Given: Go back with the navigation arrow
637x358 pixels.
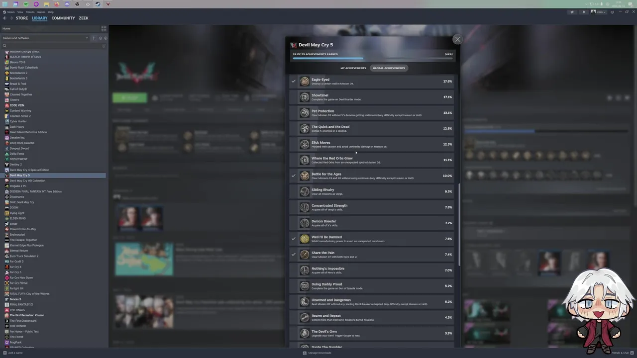Looking at the screenshot, I should pos(5,18).
